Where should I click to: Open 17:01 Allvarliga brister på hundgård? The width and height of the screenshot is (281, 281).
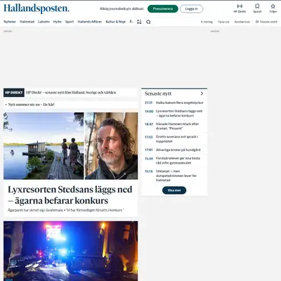(x=174, y=150)
